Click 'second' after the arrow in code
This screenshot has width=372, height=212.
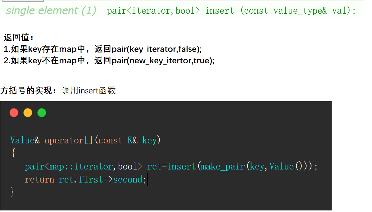pyautogui.click(x=128, y=179)
